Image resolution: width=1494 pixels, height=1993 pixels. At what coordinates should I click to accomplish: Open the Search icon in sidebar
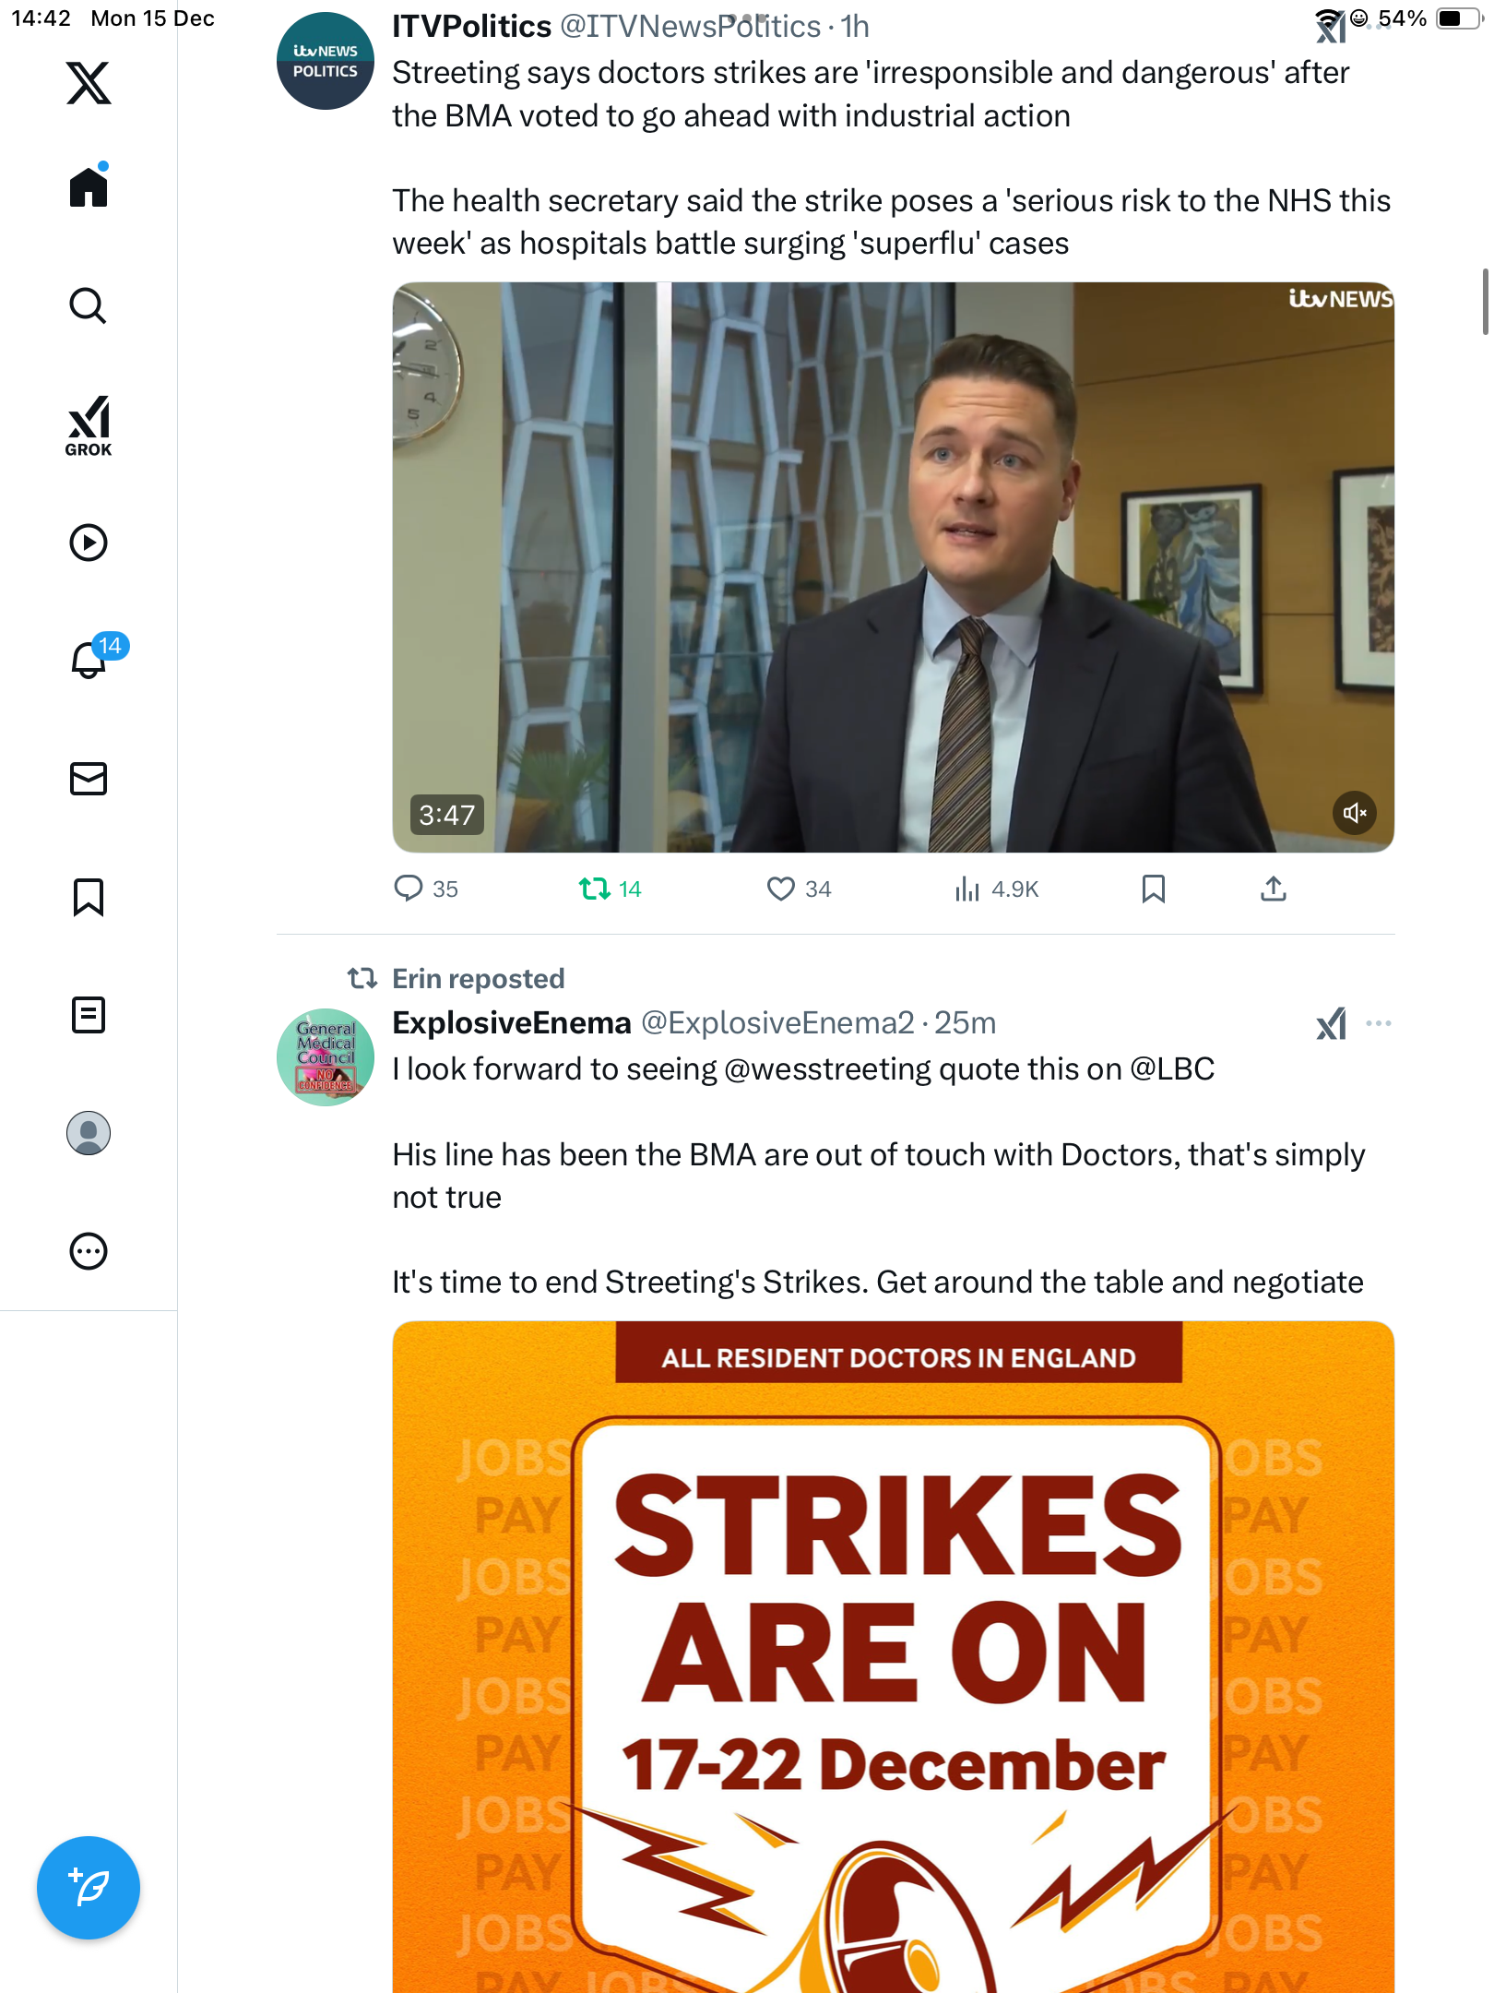[89, 305]
